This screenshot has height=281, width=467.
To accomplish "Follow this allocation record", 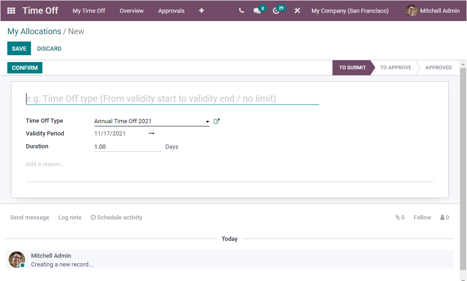I will tap(422, 217).
